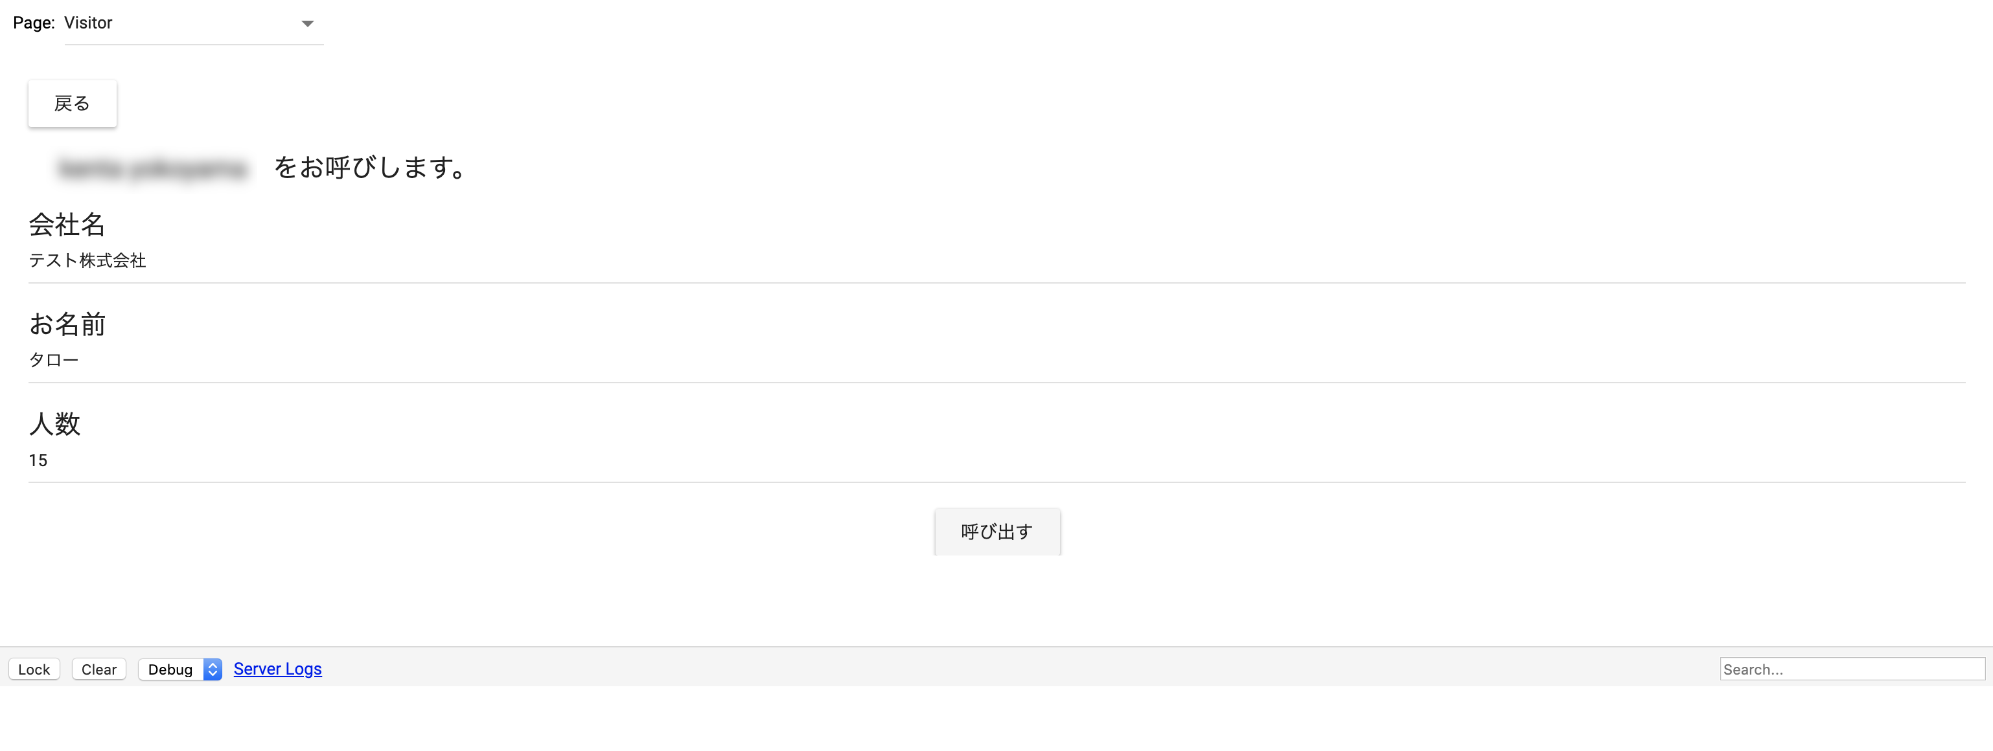Click the blurred name being called

[152, 168]
